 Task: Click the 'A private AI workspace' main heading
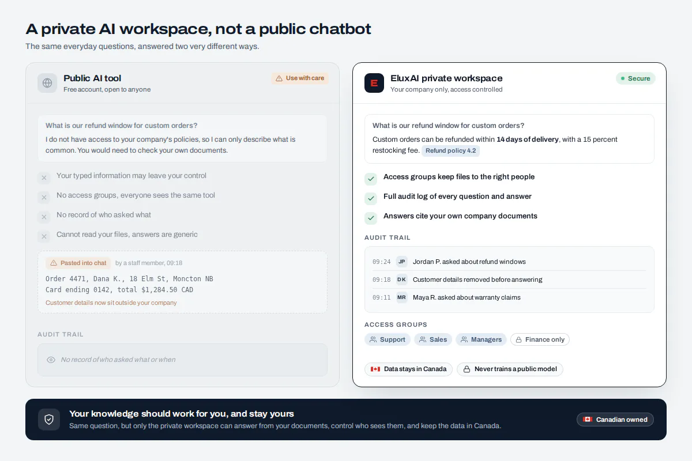coord(198,29)
